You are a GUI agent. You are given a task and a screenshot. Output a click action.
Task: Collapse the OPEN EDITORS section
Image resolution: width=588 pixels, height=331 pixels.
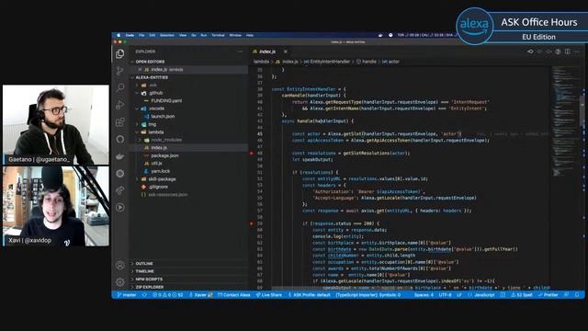[x=150, y=62]
